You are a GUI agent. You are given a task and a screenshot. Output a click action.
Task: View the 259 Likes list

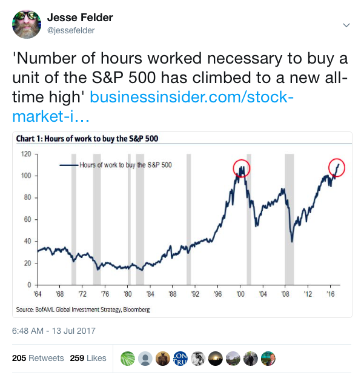tap(88, 358)
